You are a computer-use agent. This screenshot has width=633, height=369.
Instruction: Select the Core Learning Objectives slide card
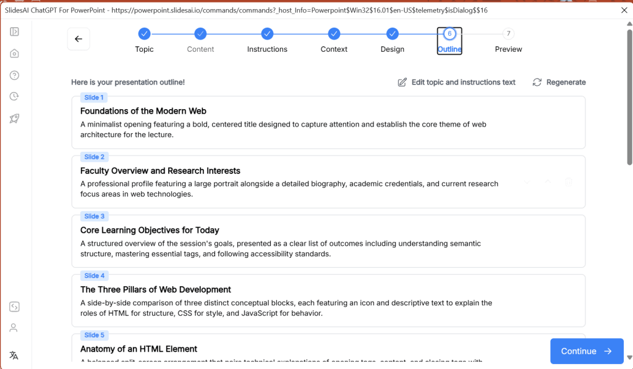[x=328, y=241]
